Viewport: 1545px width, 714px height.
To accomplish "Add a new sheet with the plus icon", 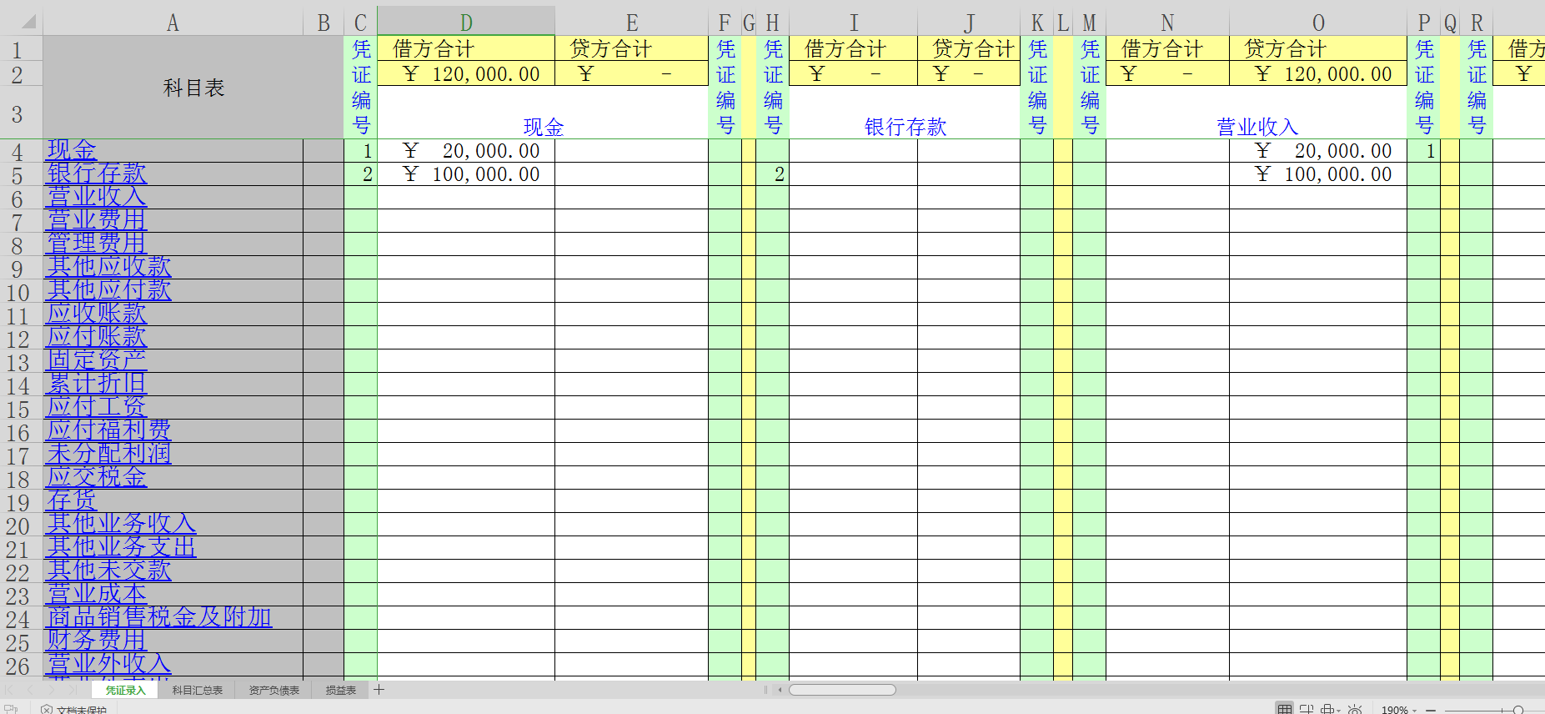I will (x=379, y=690).
